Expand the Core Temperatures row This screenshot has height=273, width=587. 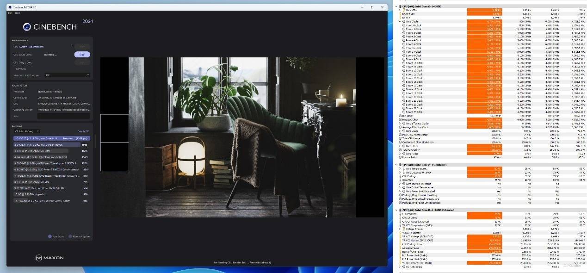[x=400, y=169]
